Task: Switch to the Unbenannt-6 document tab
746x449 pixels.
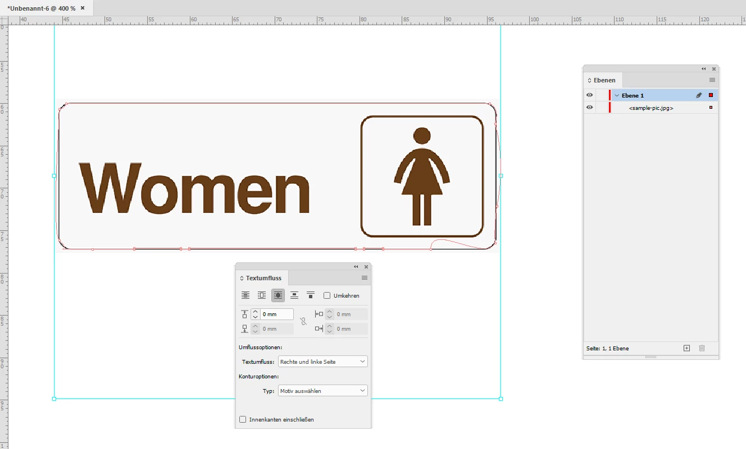Action: click(x=42, y=8)
